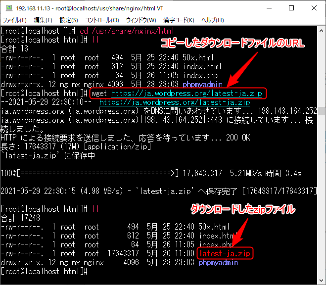326x285 pixels.
Task: Open the コントロール(O) menu
Action: click(x=102, y=20)
